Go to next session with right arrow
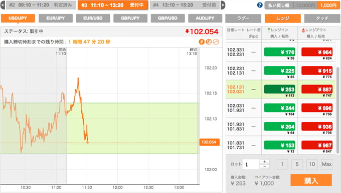This screenshot has width=341, height=193. point(223,5)
